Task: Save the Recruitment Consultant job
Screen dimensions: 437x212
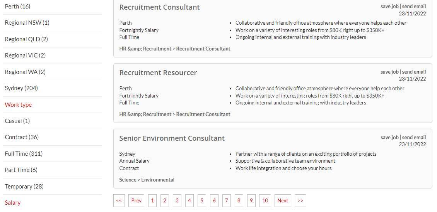Action: pyautogui.click(x=389, y=7)
